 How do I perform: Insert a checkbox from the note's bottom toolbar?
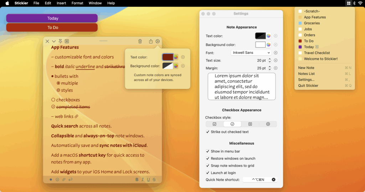tap(57, 180)
